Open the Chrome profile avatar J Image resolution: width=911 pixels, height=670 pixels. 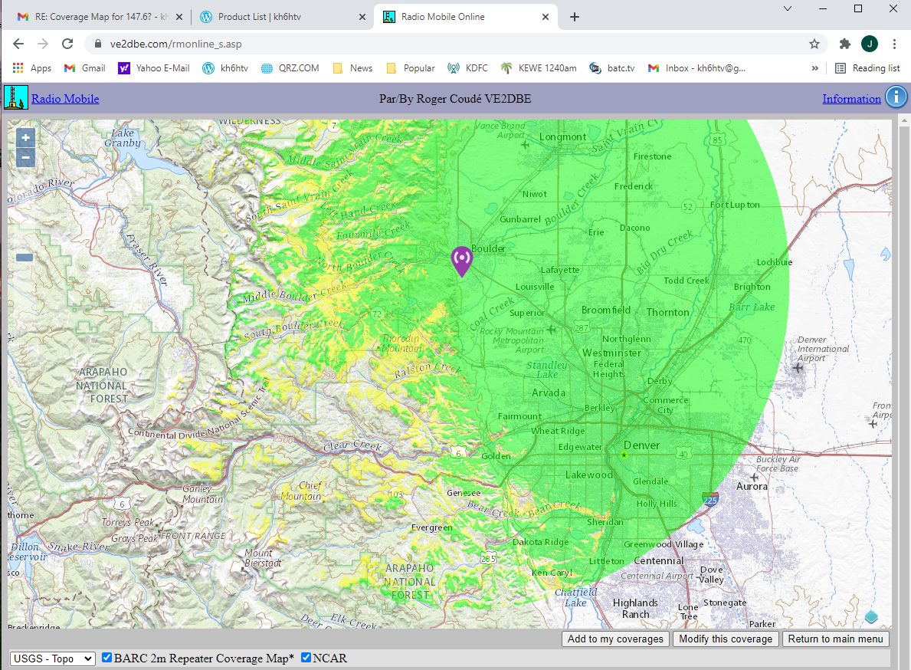click(x=870, y=44)
